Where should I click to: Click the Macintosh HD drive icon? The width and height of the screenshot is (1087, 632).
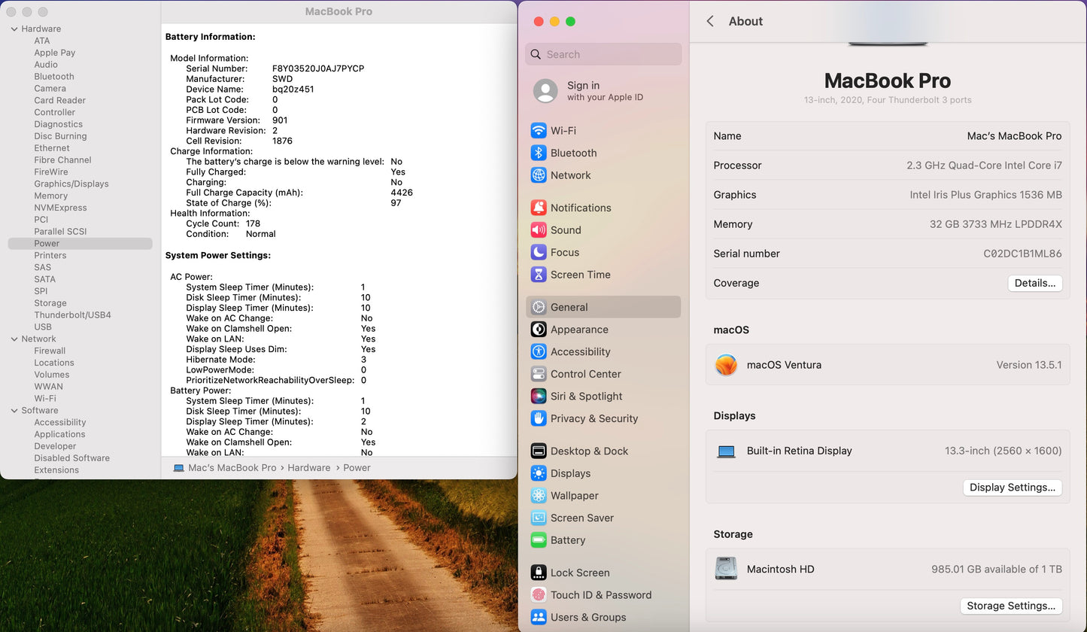(x=726, y=569)
